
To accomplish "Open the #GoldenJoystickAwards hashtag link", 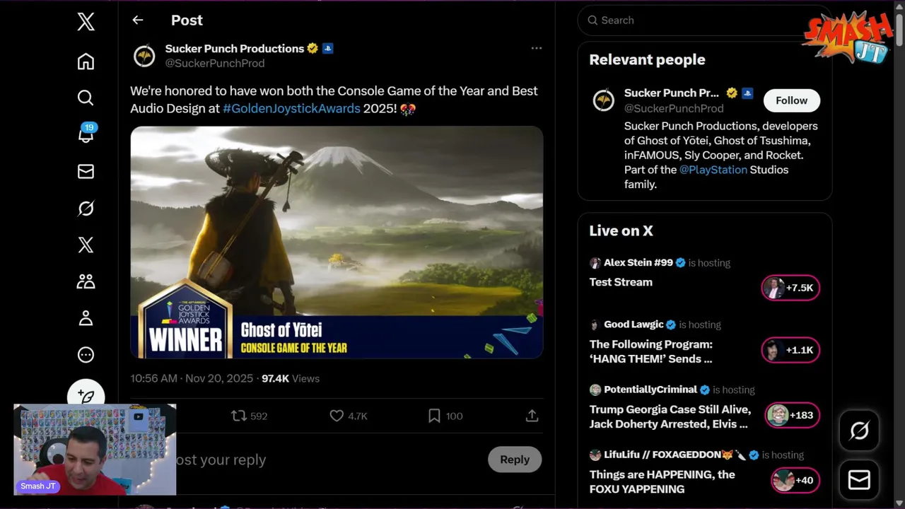I will [x=291, y=109].
